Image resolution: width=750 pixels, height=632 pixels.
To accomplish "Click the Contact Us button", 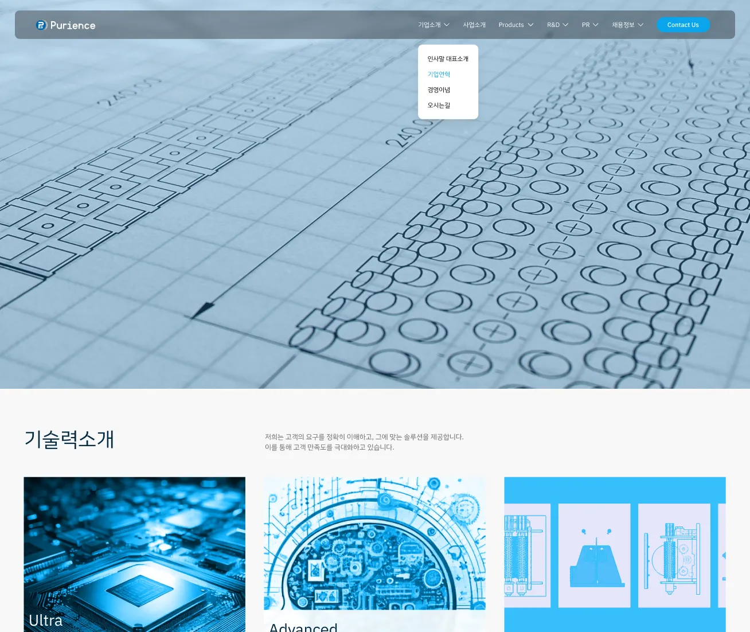I will [683, 25].
